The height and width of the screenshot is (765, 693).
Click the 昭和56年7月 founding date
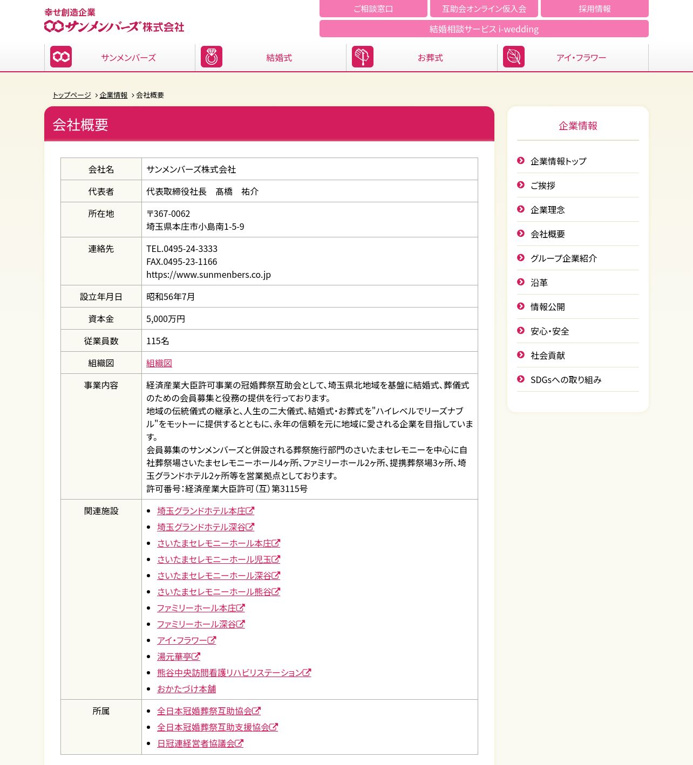click(x=171, y=297)
